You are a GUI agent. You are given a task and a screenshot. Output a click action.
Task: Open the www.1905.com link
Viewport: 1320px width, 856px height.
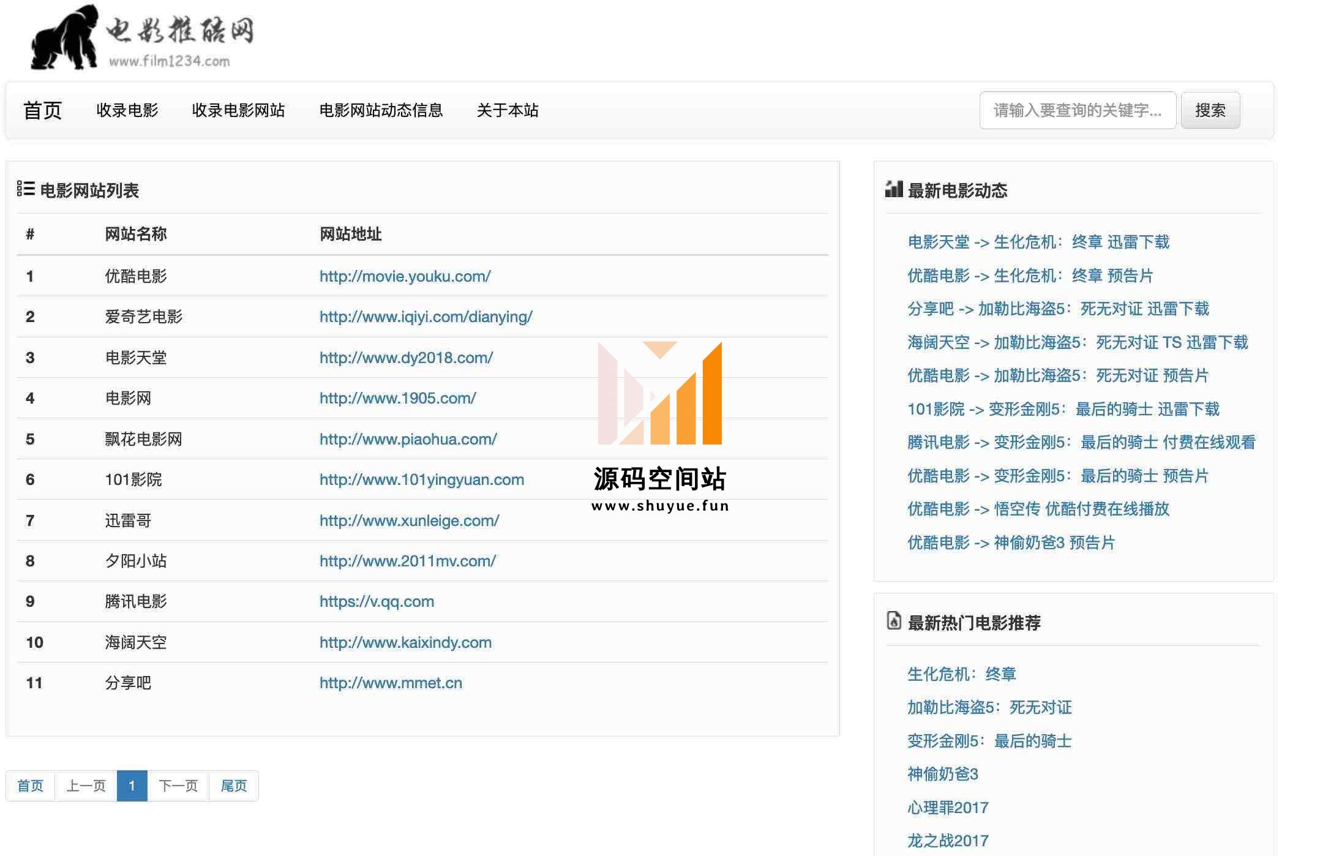(x=398, y=398)
